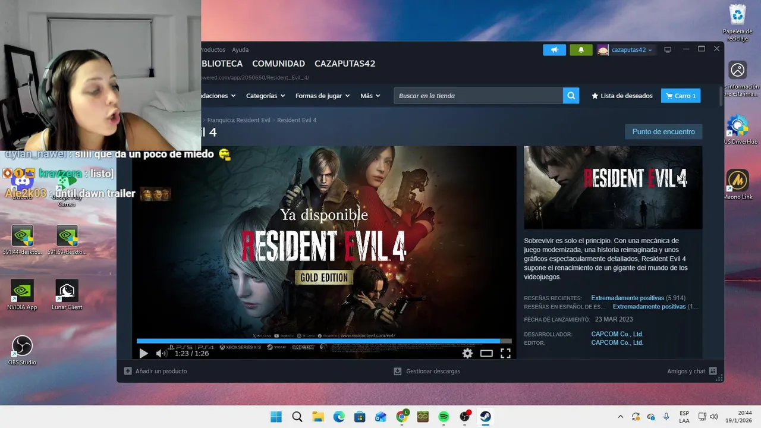This screenshot has width=761, height=428.
Task: Open the Steam announcements megaphone button
Action: coord(554,50)
